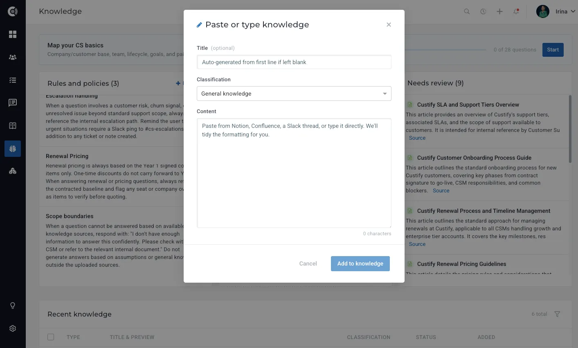Screen dimensions: 578x348
Task: Open Custify Customer Onboarding Process Guide title
Action: 474,158
